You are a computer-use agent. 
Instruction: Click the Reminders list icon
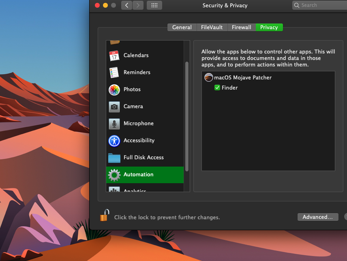(x=114, y=73)
